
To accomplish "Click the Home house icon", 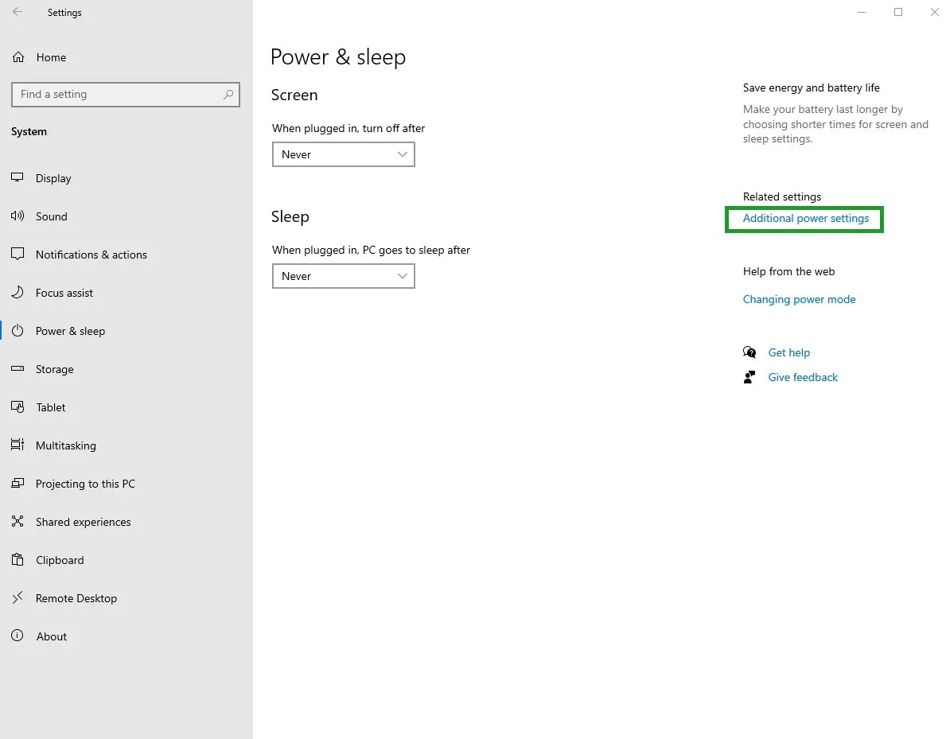I will [x=18, y=57].
